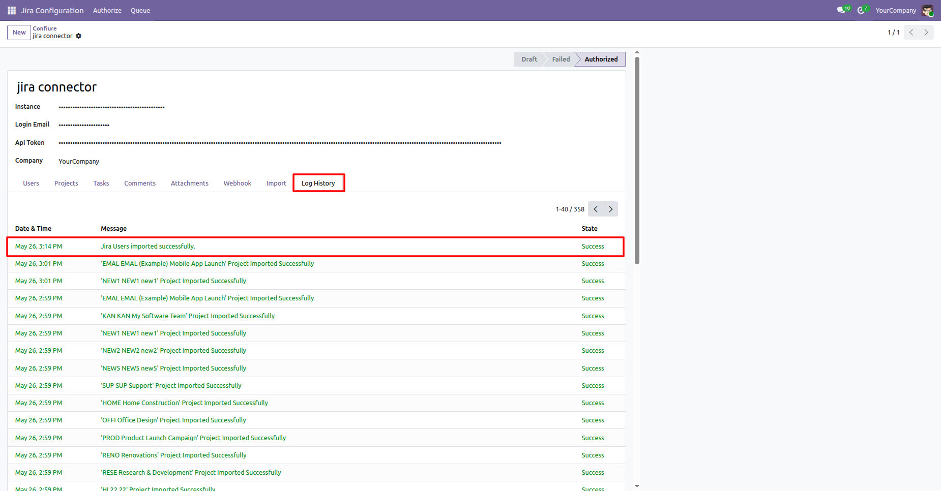The width and height of the screenshot is (941, 491).
Task: Open the 'RESE Research & Development' log entry
Action: (x=316, y=473)
